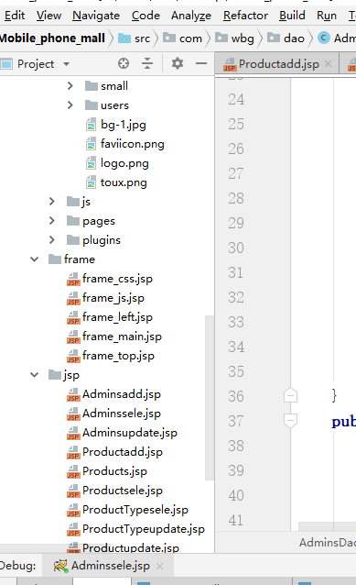Open the Project view dropdown

[66, 64]
